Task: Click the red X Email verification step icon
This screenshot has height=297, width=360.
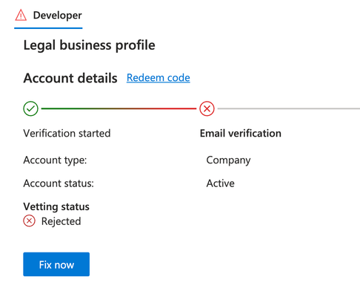Action: coord(207,108)
